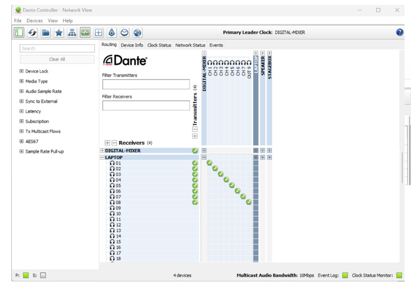The width and height of the screenshot is (411, 289).
Task: Open the network hierarchy toolbar icon
Action: pyautogui.click(x=72, y=33)
